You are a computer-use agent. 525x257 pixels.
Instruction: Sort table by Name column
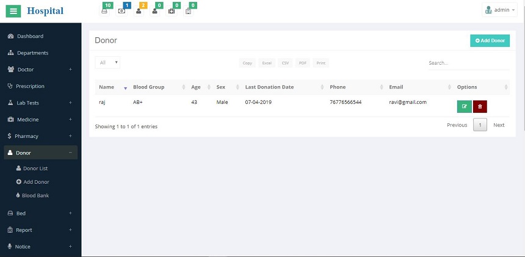(x=112, y=87)
